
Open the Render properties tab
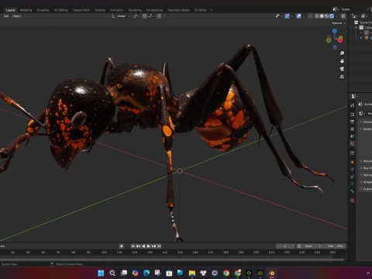[x=353, y=114]
